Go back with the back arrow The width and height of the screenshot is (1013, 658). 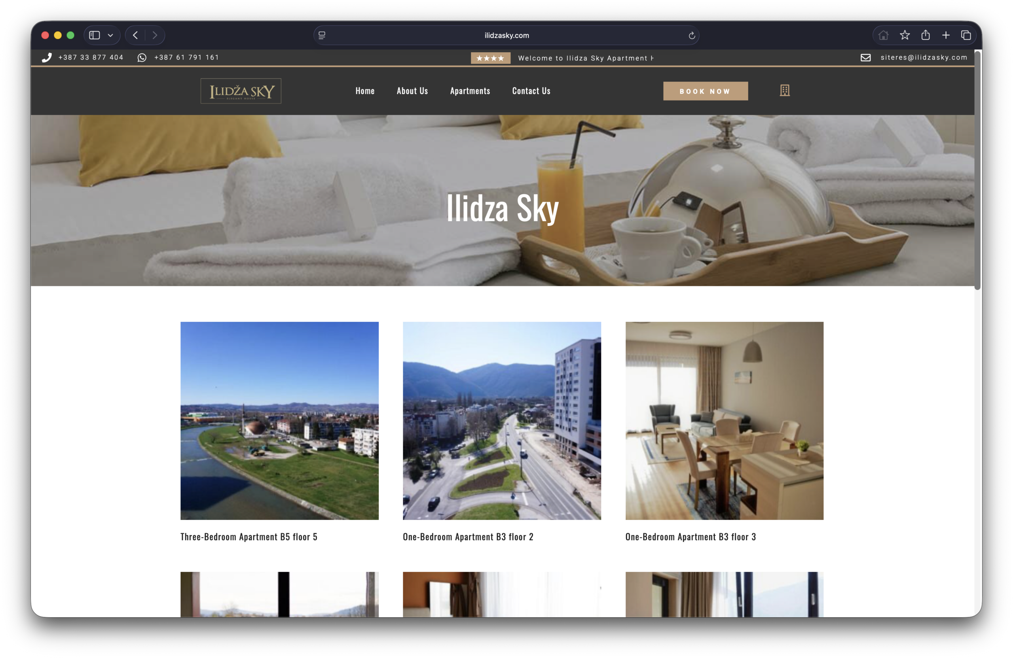tap(135, 35)
